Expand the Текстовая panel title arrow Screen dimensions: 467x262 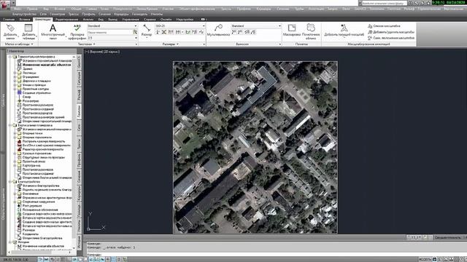click(x=94, y=44)
